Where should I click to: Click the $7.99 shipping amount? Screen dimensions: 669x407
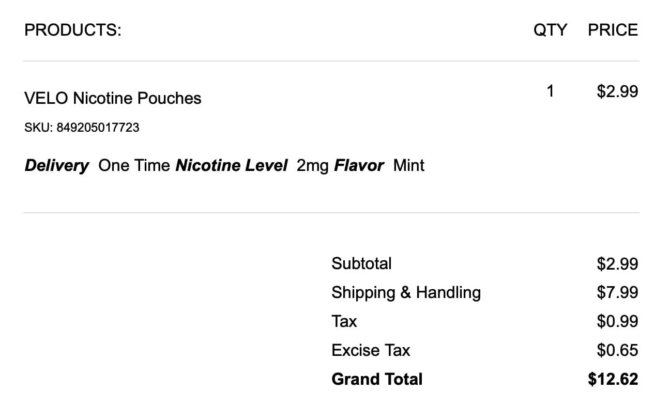pos(617,292)
